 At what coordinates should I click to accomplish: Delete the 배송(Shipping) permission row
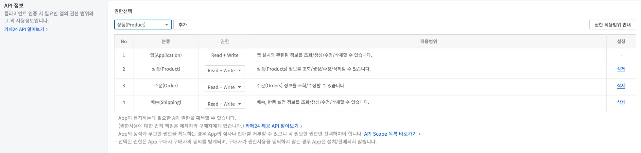pyautogui.click(x=621, y=102)
